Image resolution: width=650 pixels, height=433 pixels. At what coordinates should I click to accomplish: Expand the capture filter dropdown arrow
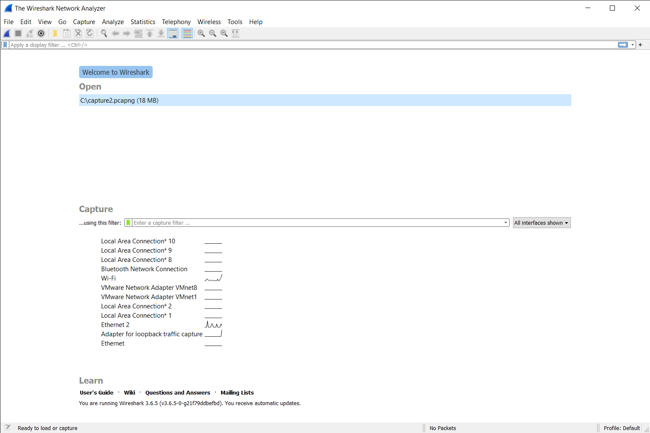point(506,223)
